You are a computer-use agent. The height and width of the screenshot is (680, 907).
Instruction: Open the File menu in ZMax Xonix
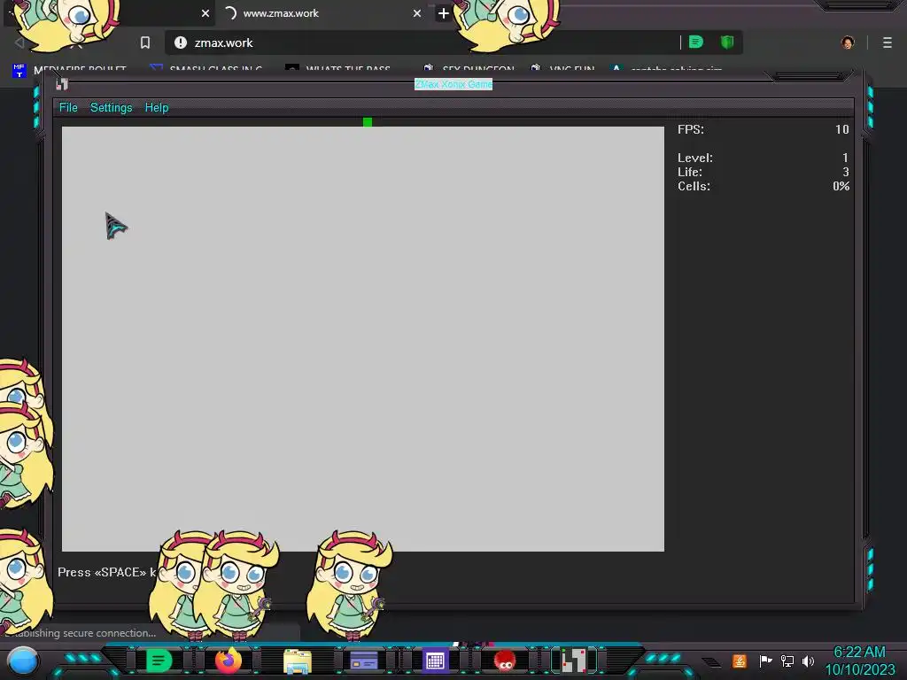click(x=68, y=107)
